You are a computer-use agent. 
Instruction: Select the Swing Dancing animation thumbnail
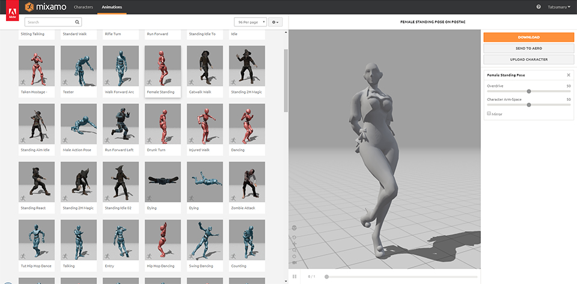(x=205, y=240)
